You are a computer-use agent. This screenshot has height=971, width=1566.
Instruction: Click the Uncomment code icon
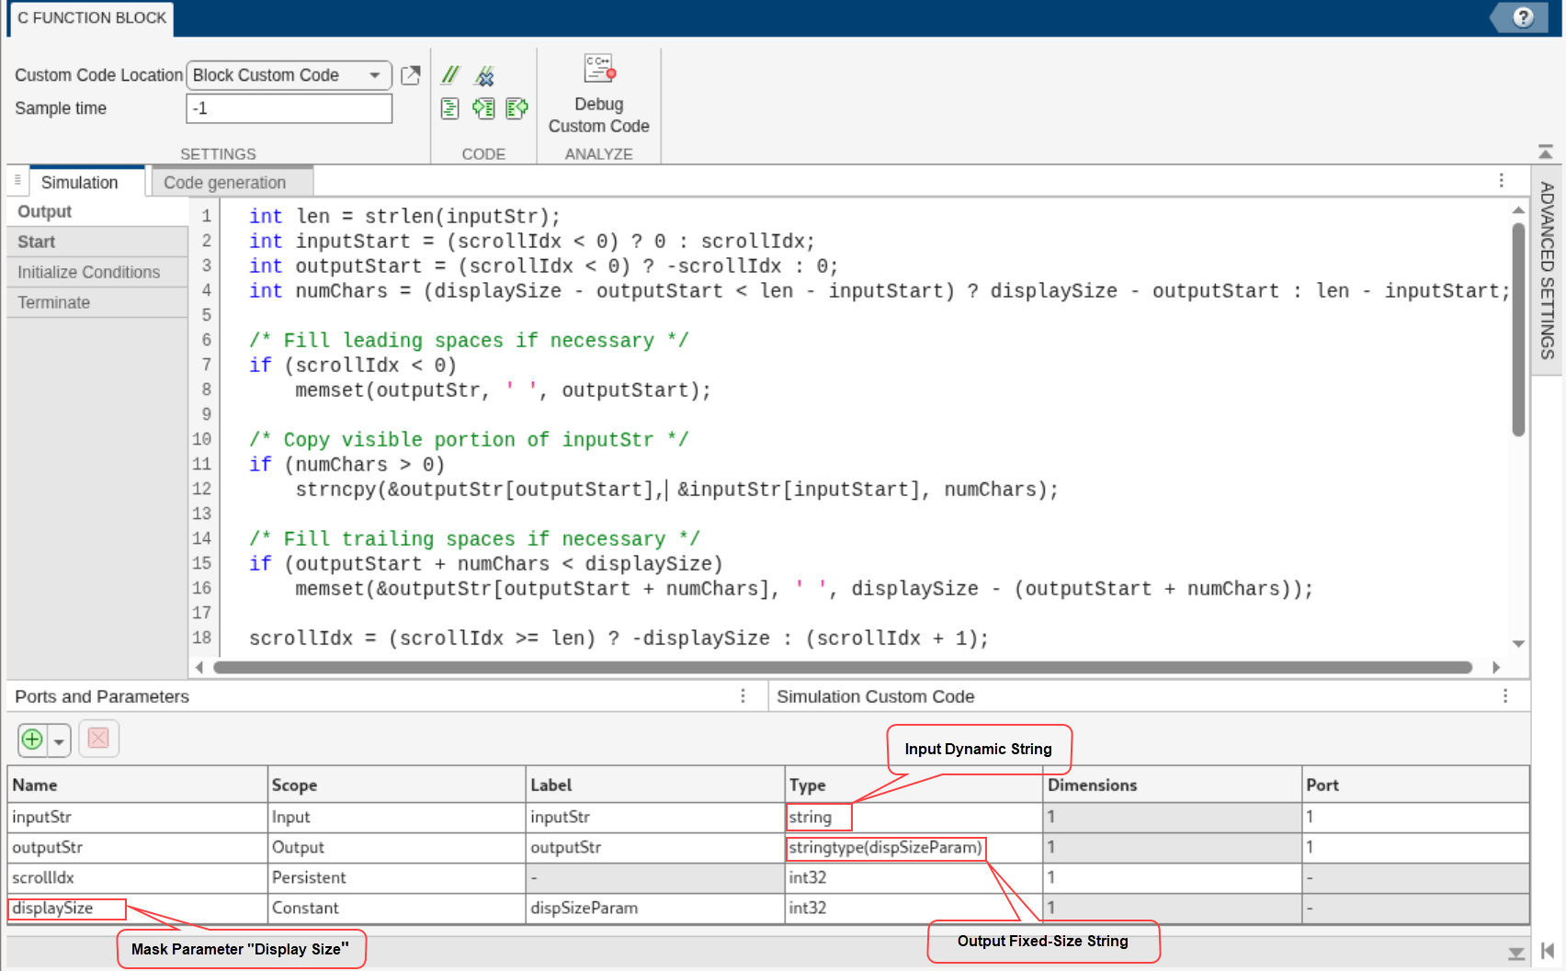(x=484, y=75)
